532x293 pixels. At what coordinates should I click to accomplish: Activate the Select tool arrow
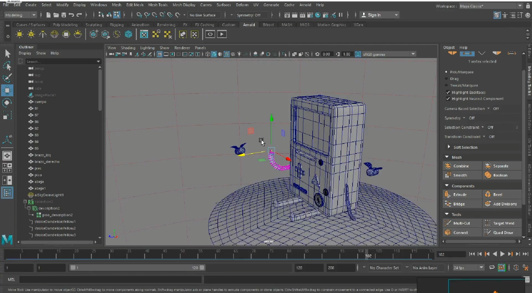[x=7, y=54]
